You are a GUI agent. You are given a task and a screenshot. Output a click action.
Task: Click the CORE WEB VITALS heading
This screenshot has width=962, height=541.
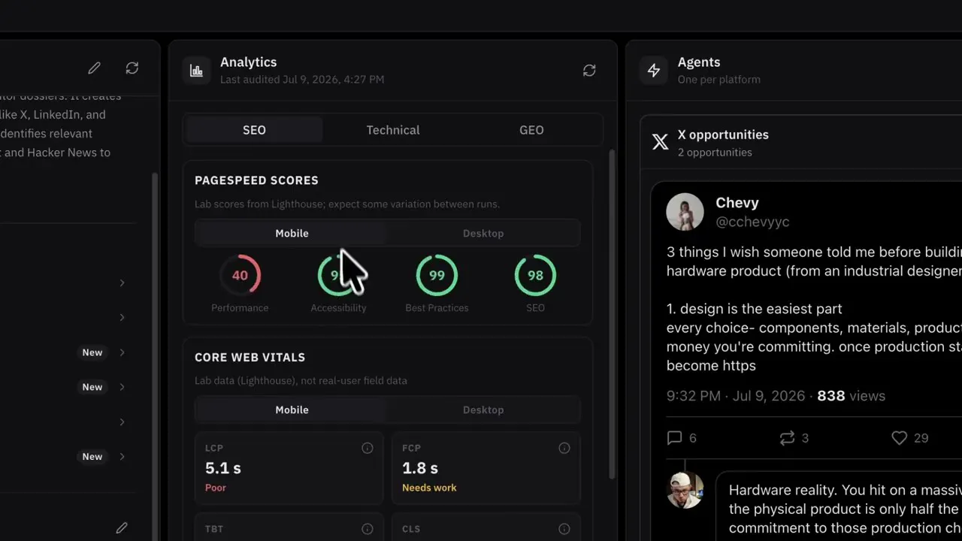pyautogui.click(x=250, y=358)
